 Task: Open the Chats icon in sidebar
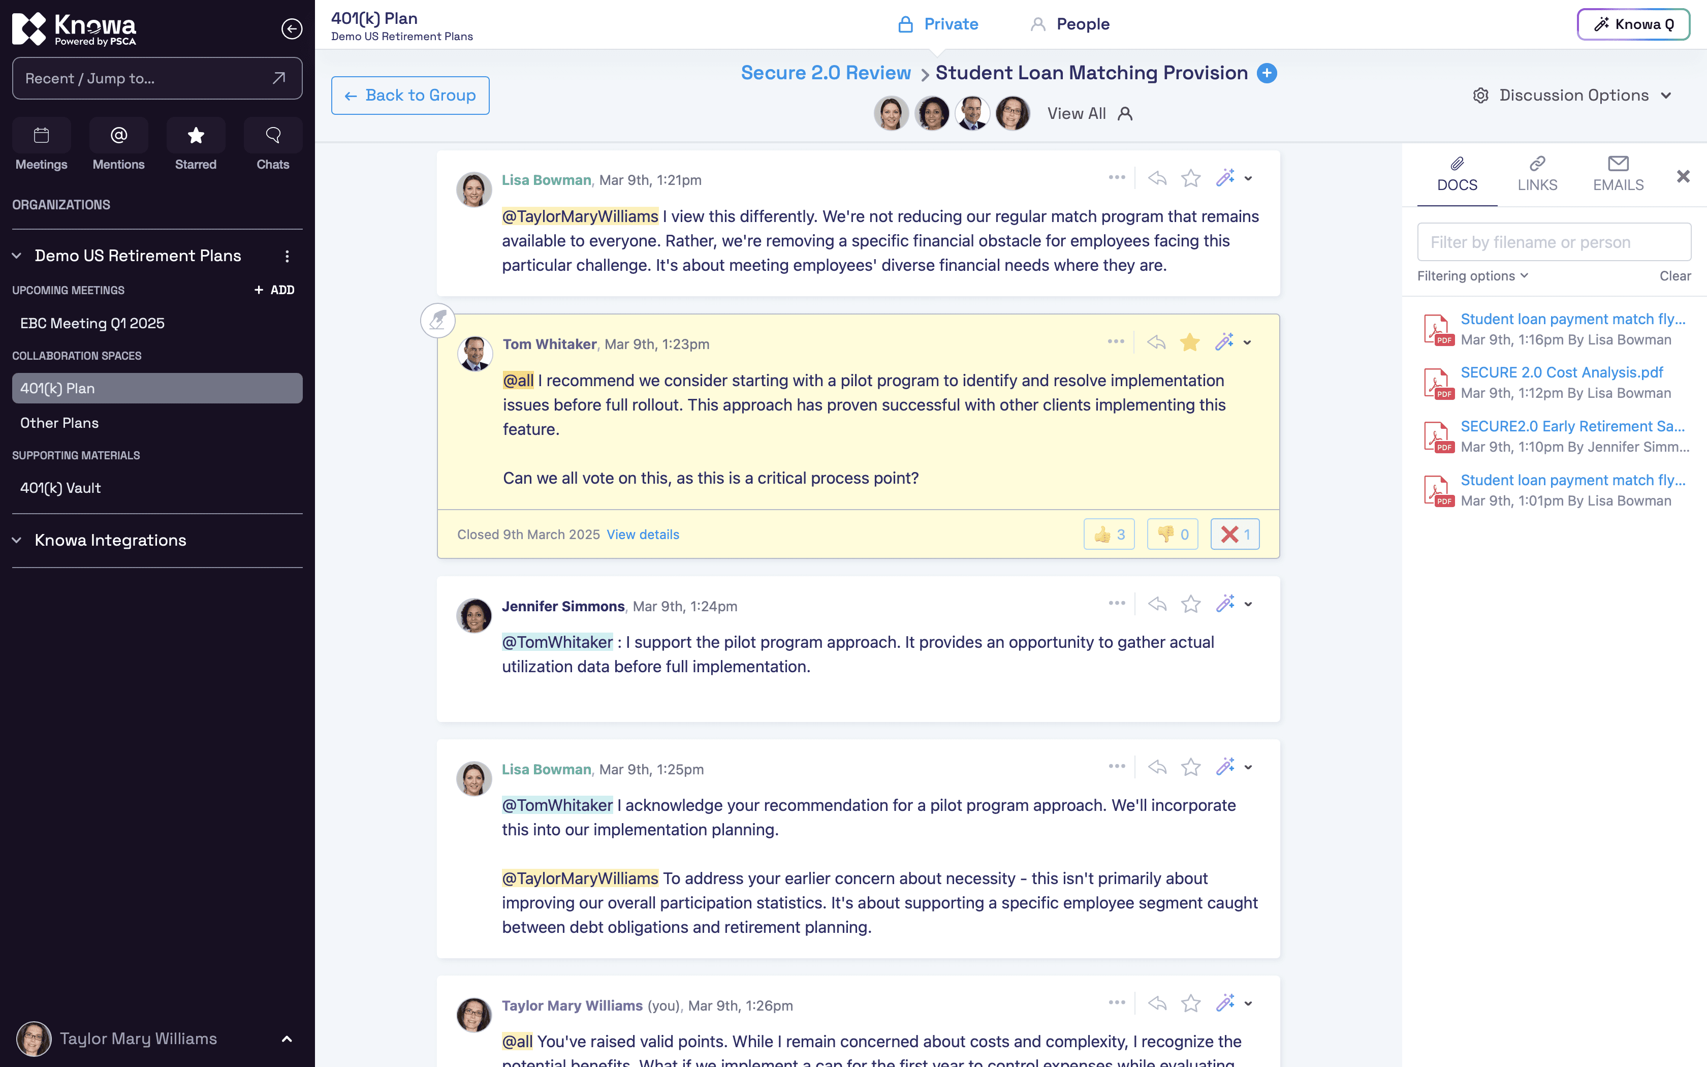pos(273,136)
